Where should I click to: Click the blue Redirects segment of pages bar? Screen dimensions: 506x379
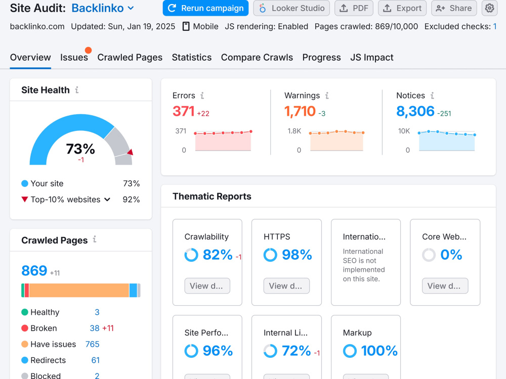pyautogui.click(x=133, y=291)
